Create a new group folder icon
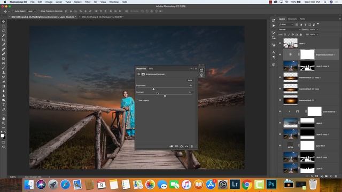Image resolution: width=342 pixels, height=192 pixels. (327, 176)
